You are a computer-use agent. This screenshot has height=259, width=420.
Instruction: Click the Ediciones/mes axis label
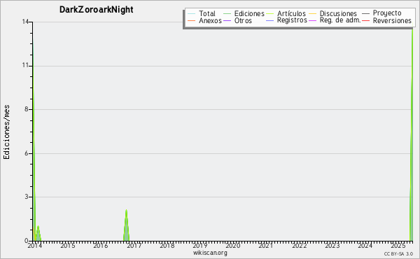click(6, 132)
